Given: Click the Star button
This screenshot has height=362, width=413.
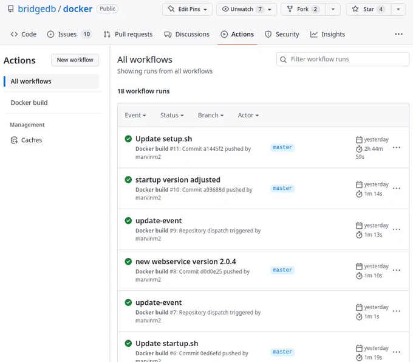Looking at the screenshot, I should point(369,9).
